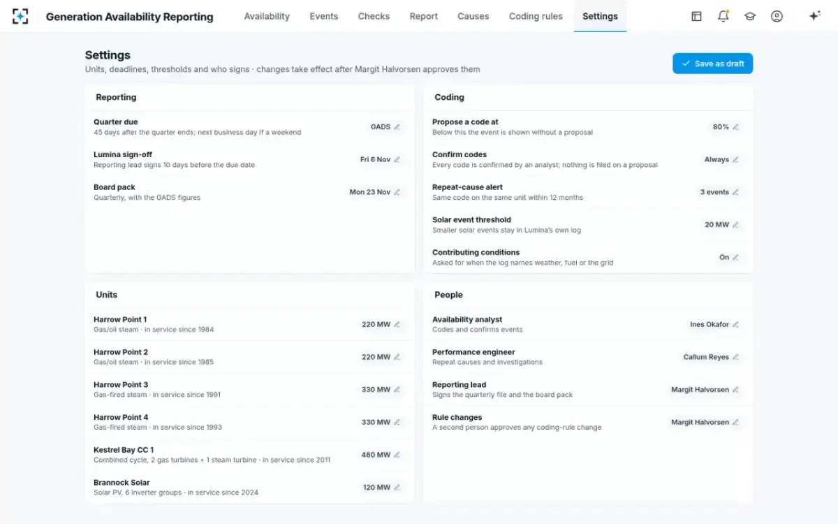Edit Harrow Point 2 capacity pencil

[397, 357]
